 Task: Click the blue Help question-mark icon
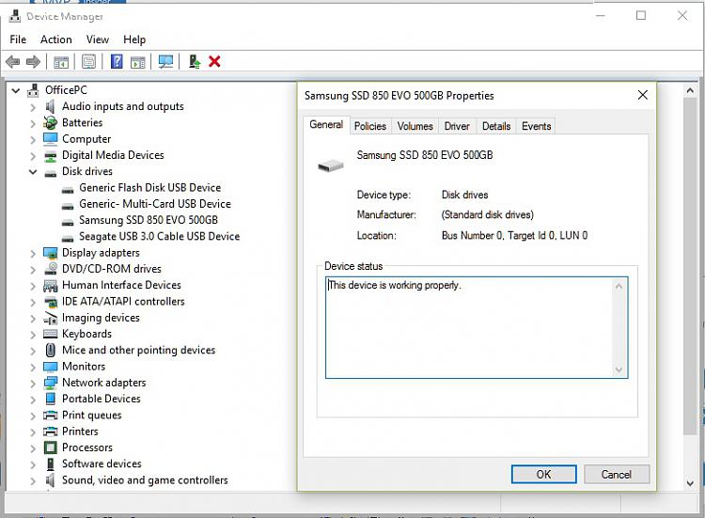(117, 62)
